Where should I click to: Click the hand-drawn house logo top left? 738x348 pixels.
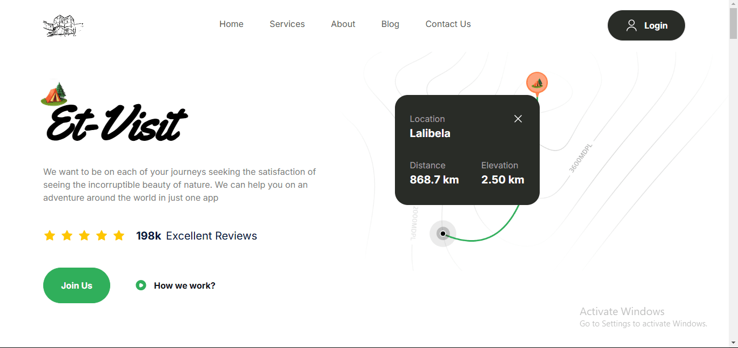click(63, 25)
